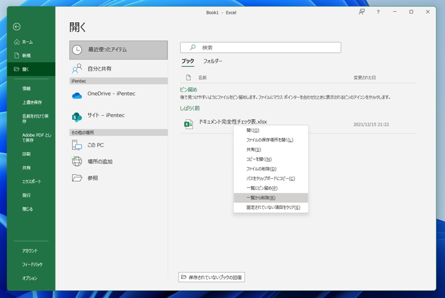Choose 最近使ったアイテム recent items

pos(118,50)
